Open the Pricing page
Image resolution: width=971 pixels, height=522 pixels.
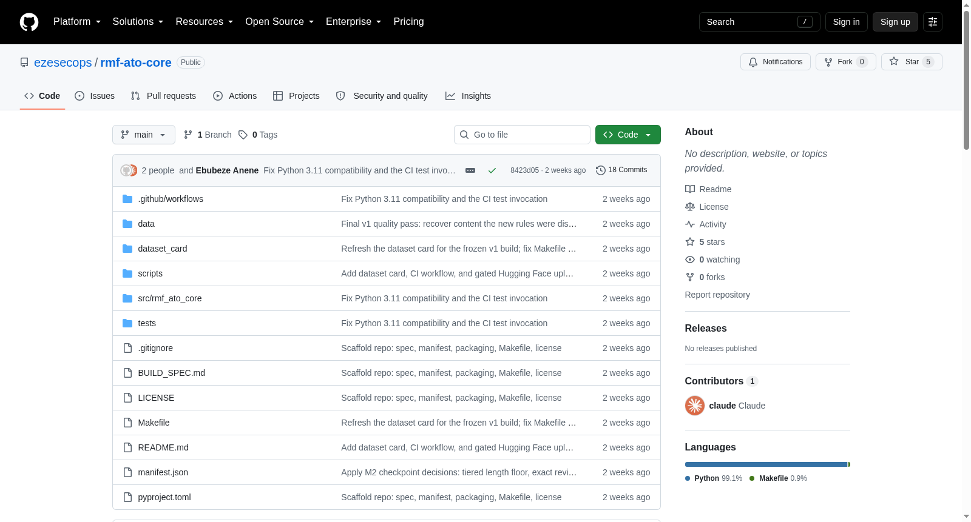click(x=408, y=22)
